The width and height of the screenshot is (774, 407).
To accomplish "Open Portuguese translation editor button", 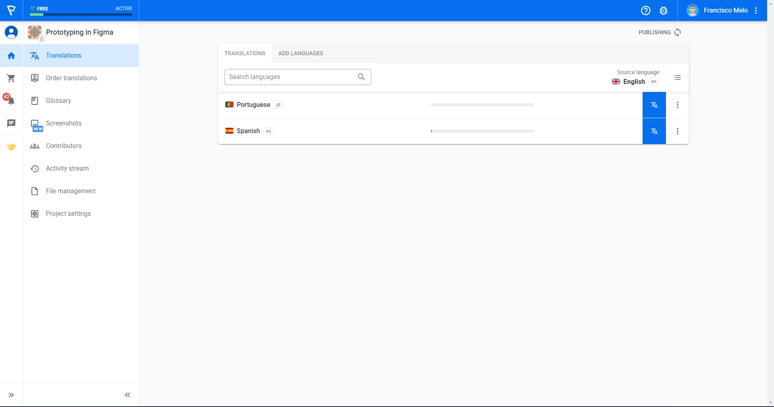I will pos(654,105).
